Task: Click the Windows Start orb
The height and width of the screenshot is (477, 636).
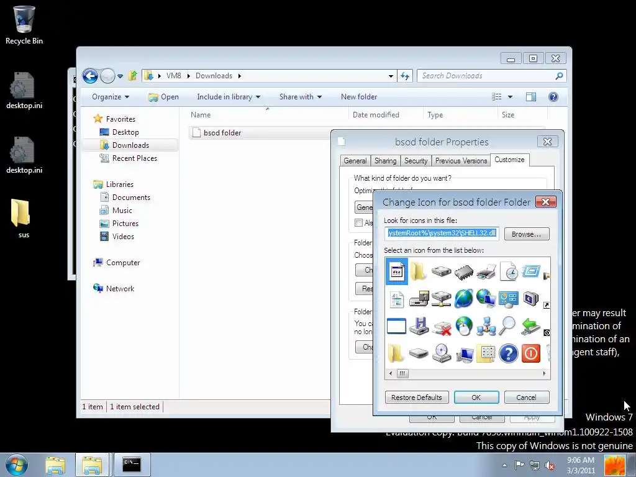Action: (17, 465)
